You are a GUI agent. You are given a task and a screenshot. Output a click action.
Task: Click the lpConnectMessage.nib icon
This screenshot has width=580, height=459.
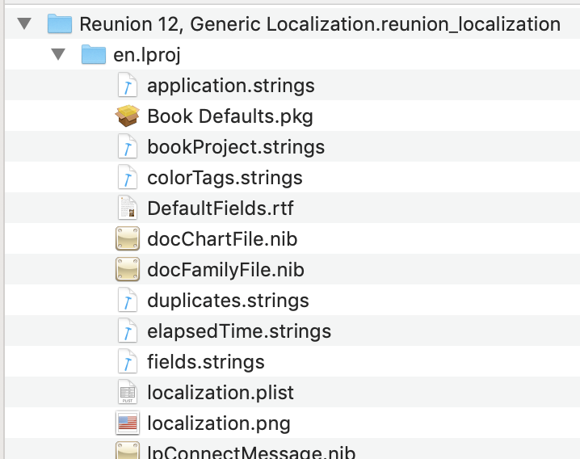point(128,450)
